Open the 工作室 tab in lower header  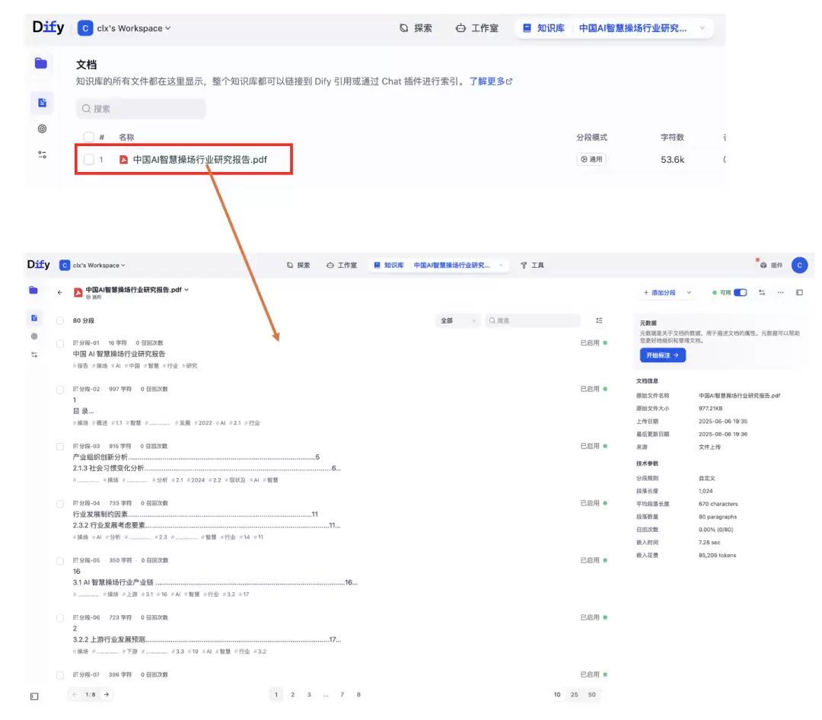342,266
